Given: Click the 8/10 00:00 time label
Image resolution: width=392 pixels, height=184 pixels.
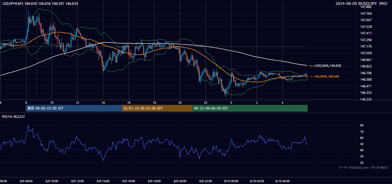Looking at the screenshot, I should (x=231, y=181).
